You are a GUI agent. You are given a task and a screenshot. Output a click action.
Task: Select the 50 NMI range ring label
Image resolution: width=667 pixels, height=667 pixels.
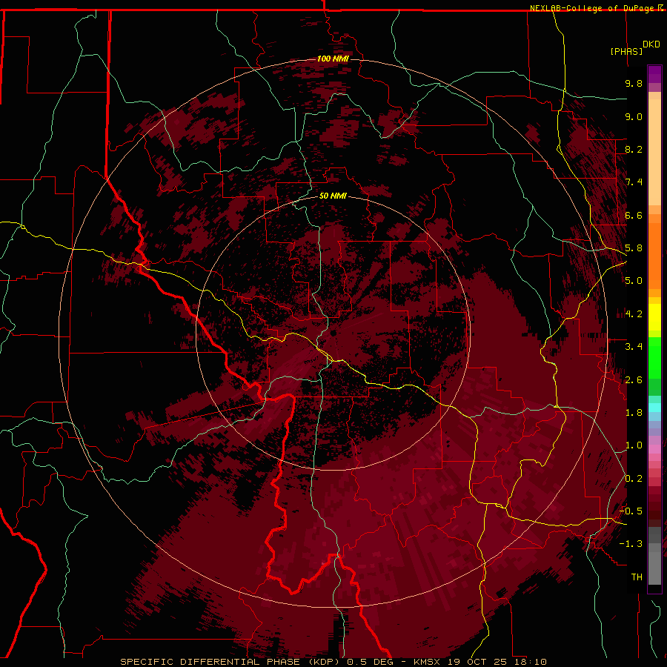coord(333,196)
